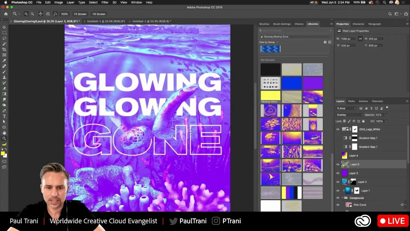Screen dimensions: 410x231
Task: Open the Image menu
Action: tap(58, 2)
